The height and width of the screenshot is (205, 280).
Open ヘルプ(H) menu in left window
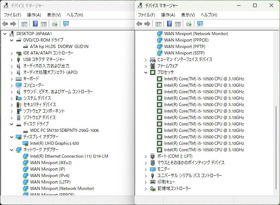[x=75, y=15]
